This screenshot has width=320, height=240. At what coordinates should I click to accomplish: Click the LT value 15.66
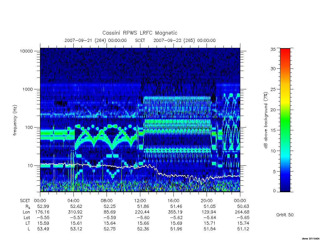coord(143,223)
